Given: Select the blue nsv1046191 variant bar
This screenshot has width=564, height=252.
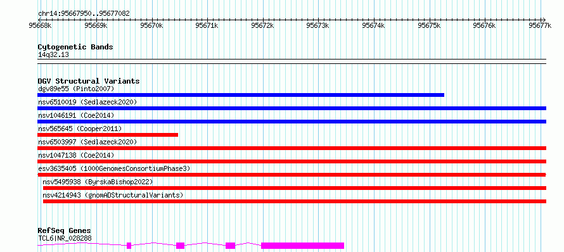Looking at the screenshot, I should 292,122.
